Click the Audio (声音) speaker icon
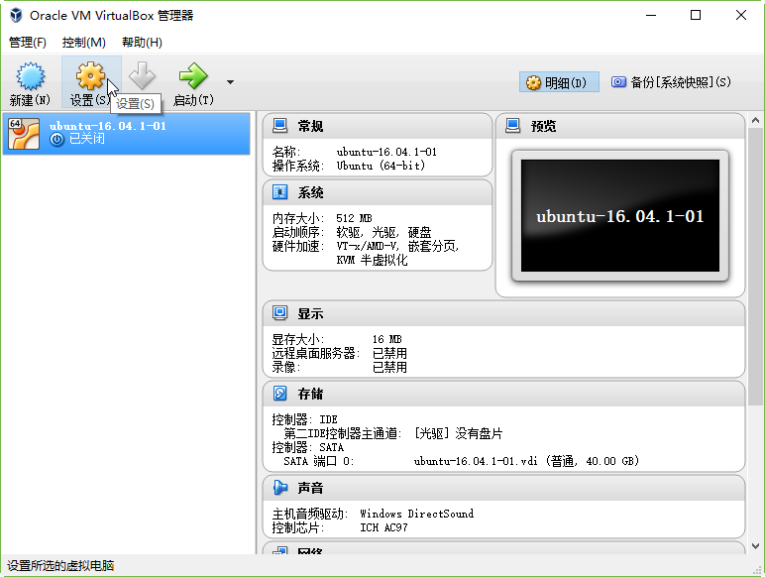 pos(280,487)
